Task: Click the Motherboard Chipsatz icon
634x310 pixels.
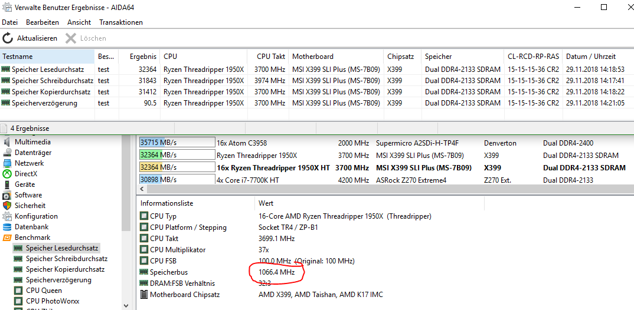Action: pyautogui.click(x=143, y=294)
